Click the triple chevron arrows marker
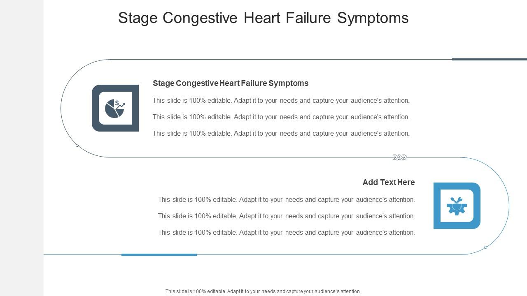 (x=400, y=157)
